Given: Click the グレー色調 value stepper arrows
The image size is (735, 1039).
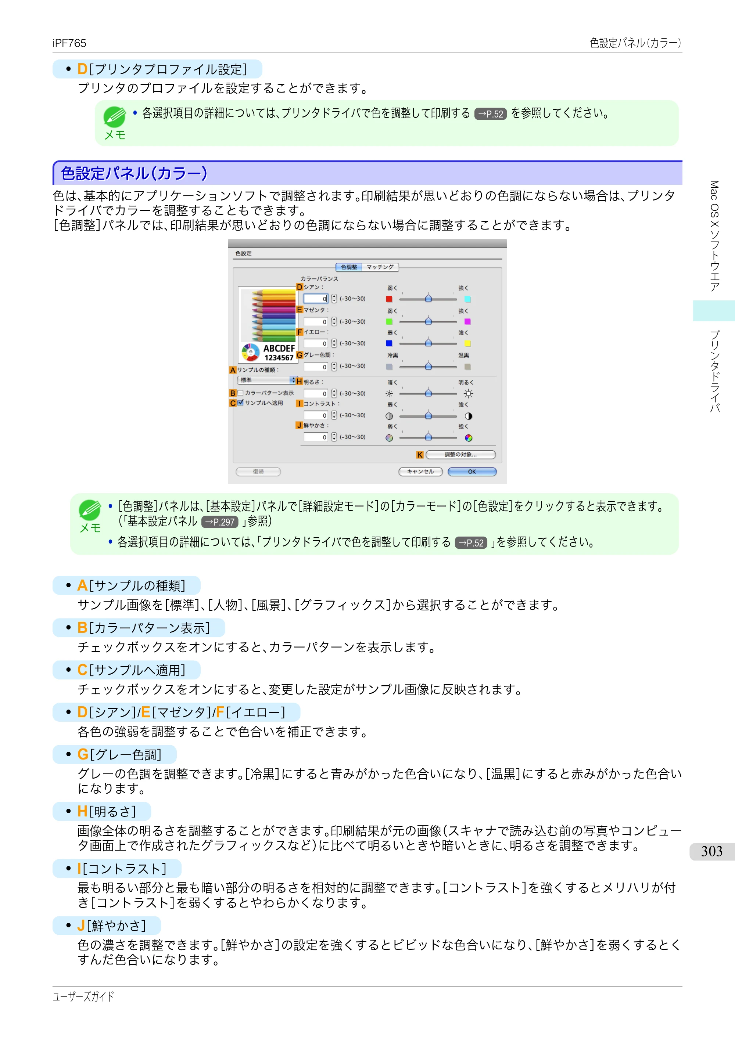Looking at the screenshot, I should click(334, 367).
